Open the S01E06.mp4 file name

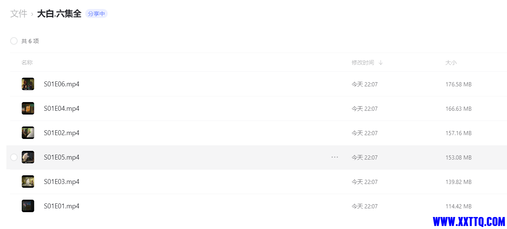62,84
